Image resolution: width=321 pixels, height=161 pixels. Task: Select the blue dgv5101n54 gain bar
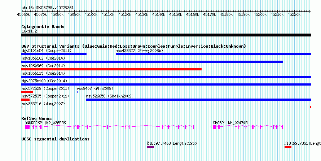[54, 54]
